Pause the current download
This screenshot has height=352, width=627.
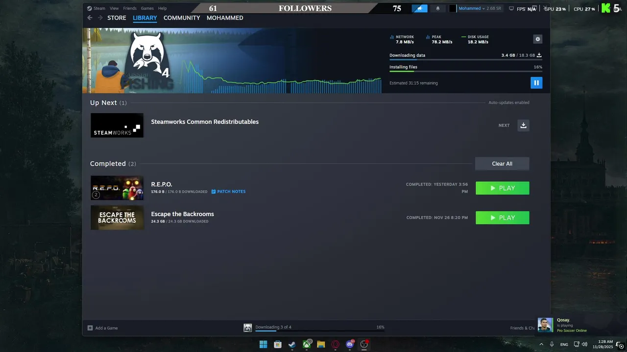pyautogui.click(x=536, y=83)
